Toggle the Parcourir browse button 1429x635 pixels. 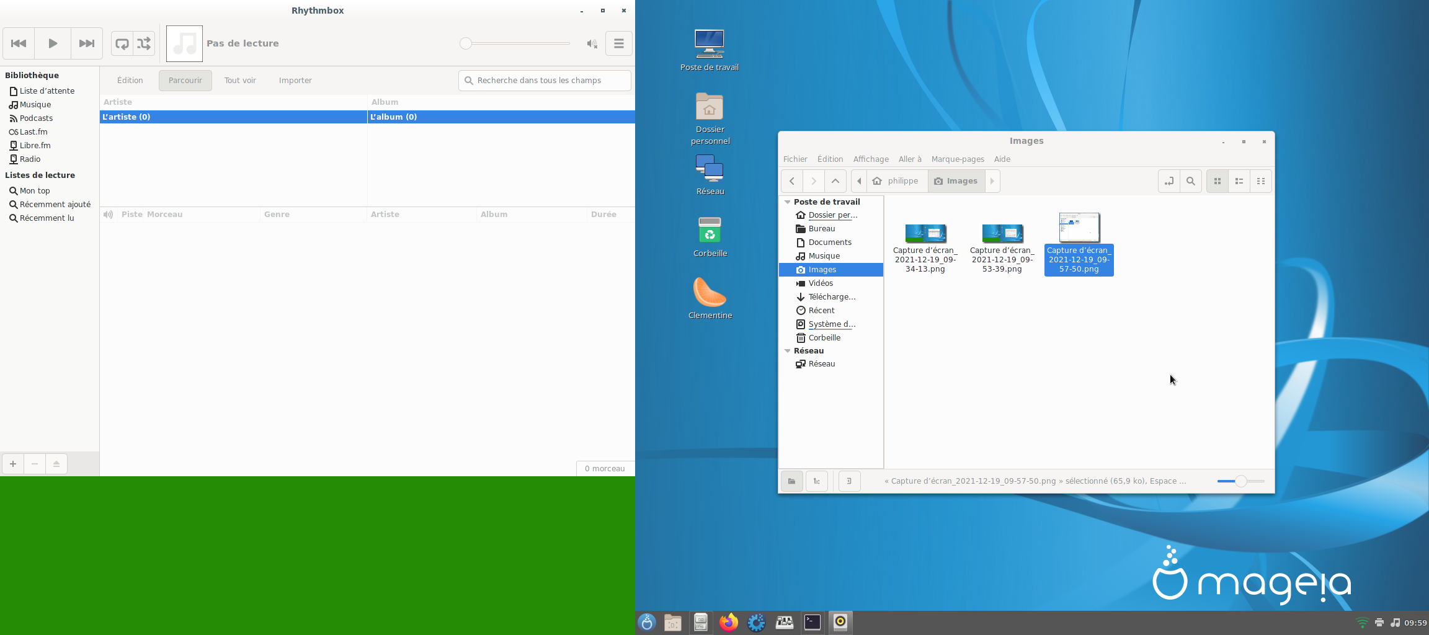(x=185, y=81)
